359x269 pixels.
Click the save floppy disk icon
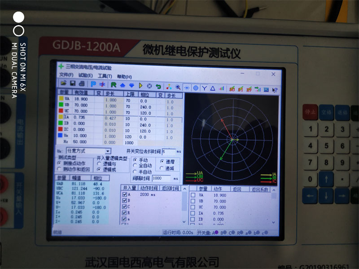[x=73, y=84]
